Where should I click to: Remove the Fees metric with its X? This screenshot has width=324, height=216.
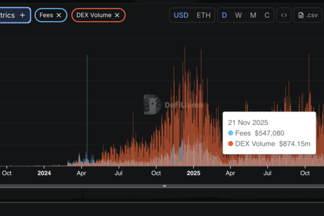(59, 15)
